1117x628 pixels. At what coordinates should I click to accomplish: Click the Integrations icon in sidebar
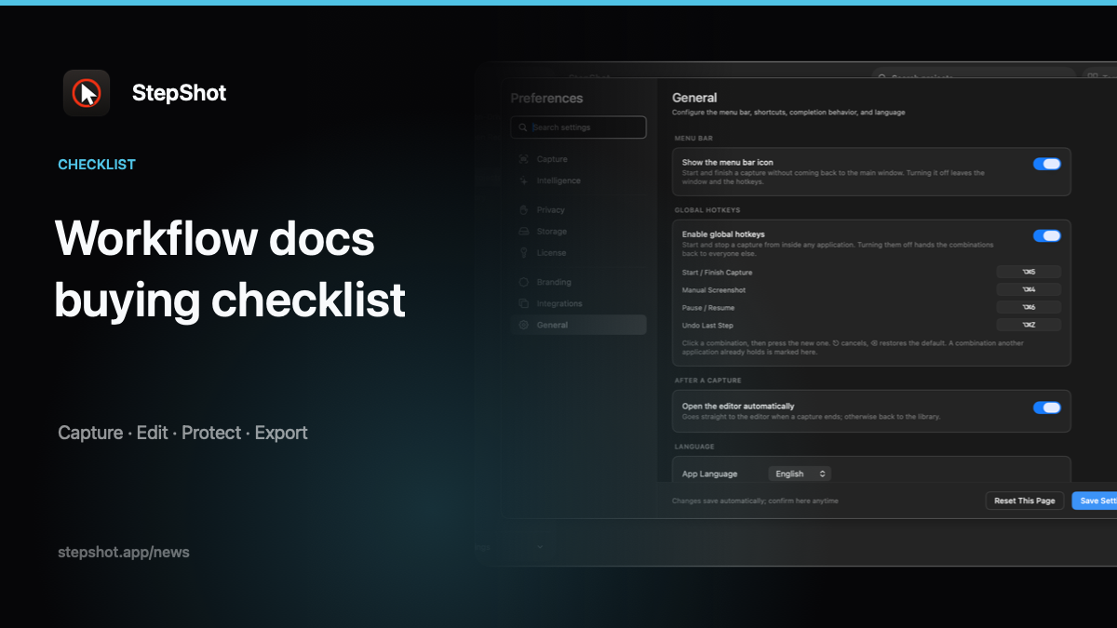[x=524, y=303]
